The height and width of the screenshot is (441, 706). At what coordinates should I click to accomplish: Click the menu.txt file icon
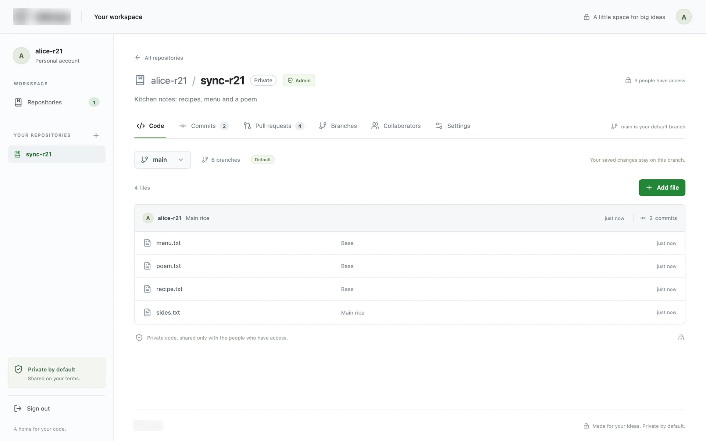tap(147, 243)
